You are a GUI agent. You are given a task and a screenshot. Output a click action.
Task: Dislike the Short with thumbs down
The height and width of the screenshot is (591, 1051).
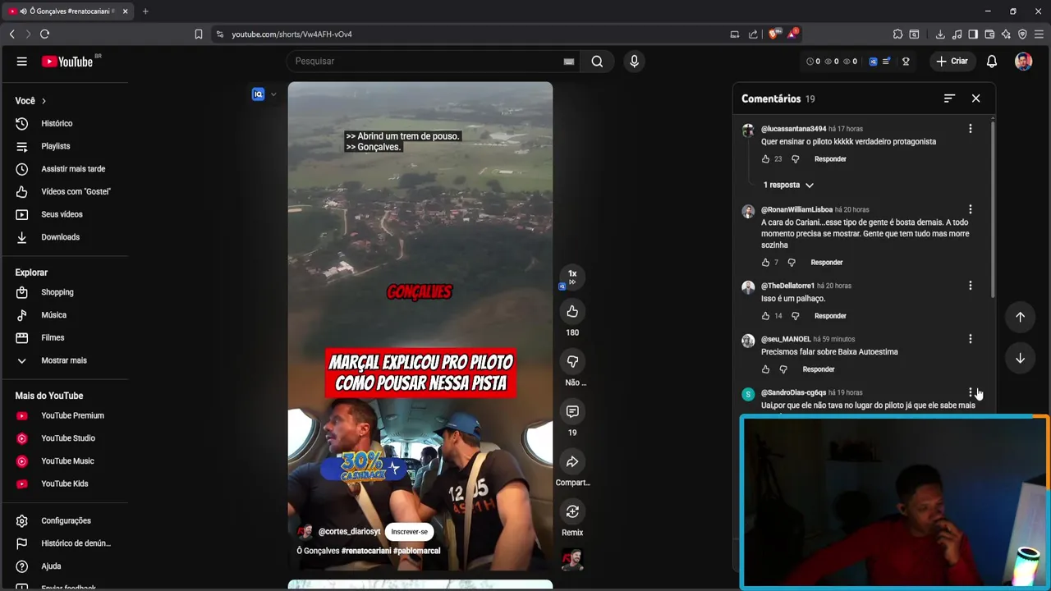572,362
